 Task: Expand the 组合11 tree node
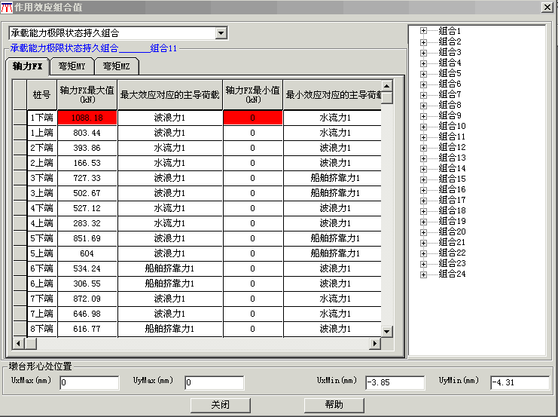pos(423,136)
